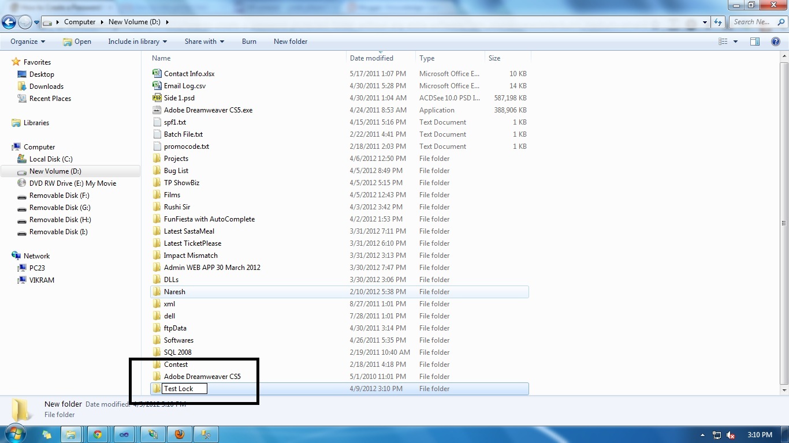789x443 pixels.
Task: Launch Visual Studio from the taskbar
Action: coord(124,434)
